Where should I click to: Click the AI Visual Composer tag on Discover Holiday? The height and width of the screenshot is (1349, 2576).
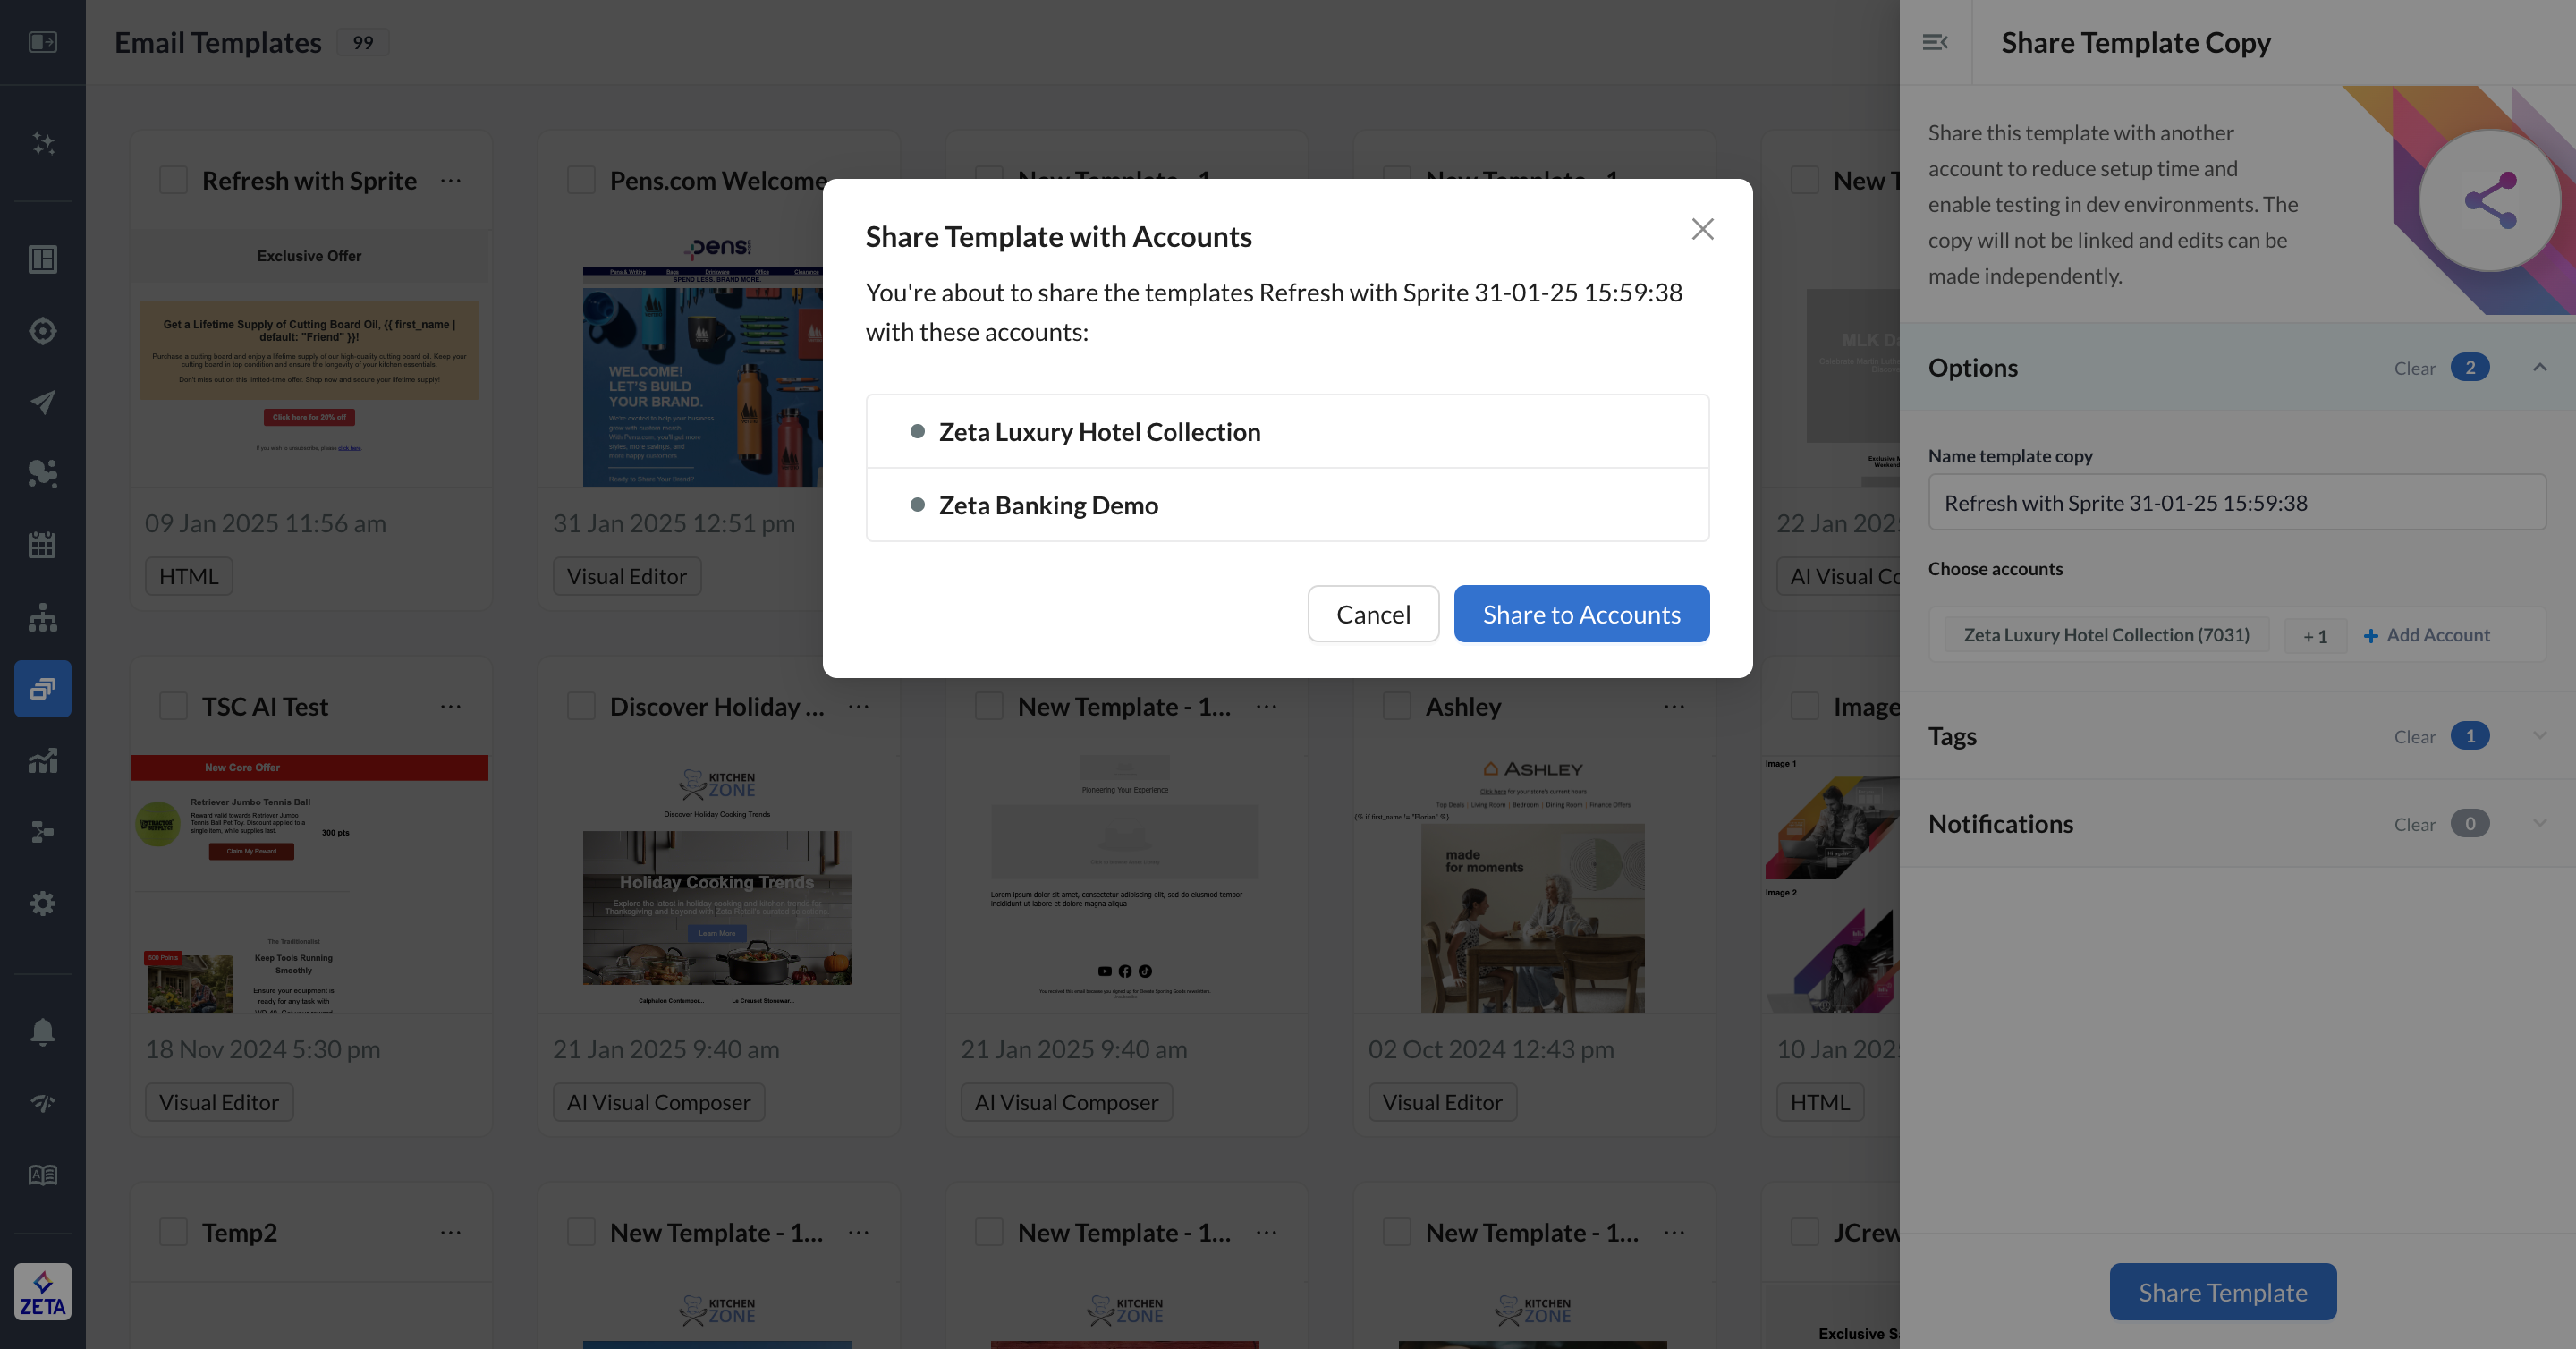click(659, 1102)
